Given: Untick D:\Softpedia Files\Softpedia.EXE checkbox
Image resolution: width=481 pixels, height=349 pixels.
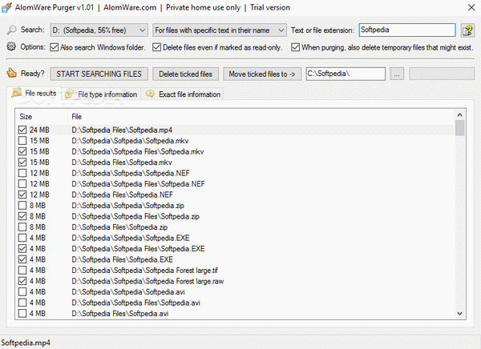Looking at the screenshot, I should 22,259.
